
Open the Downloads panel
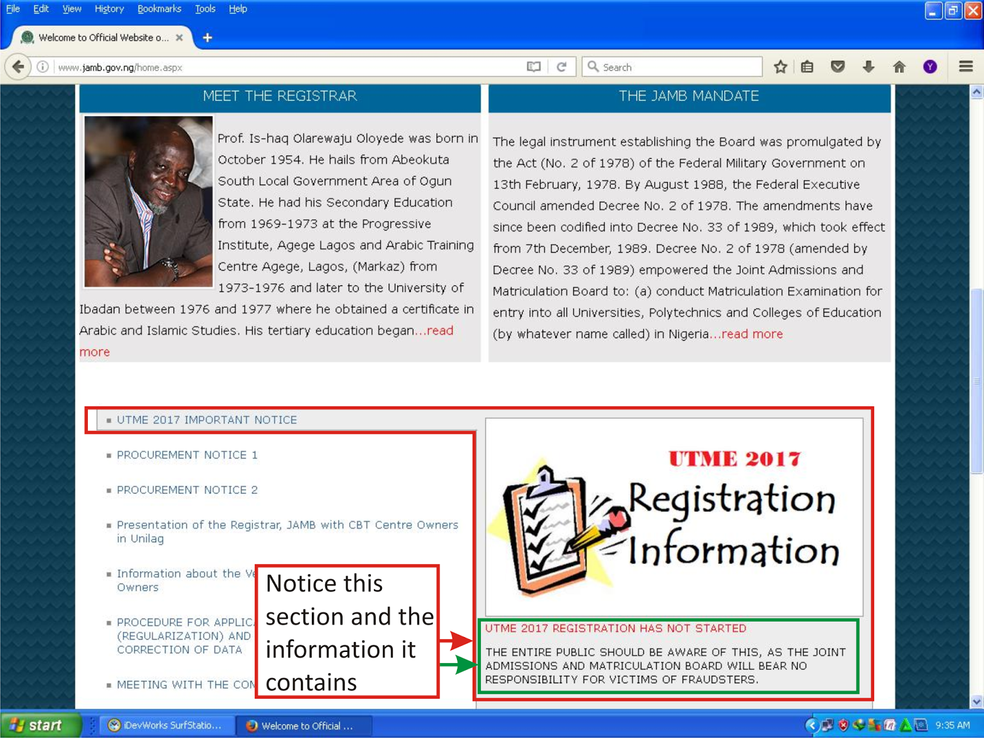[868, 67]
